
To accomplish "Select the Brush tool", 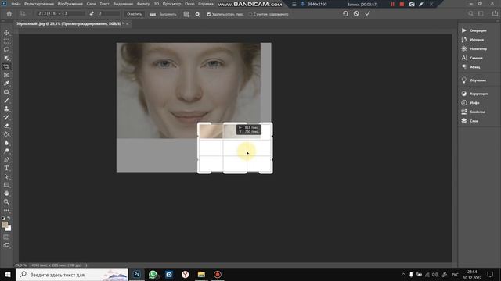I will (6, 101).
